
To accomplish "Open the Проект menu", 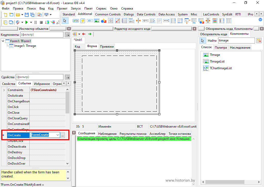I will click(x=62, y=8).
